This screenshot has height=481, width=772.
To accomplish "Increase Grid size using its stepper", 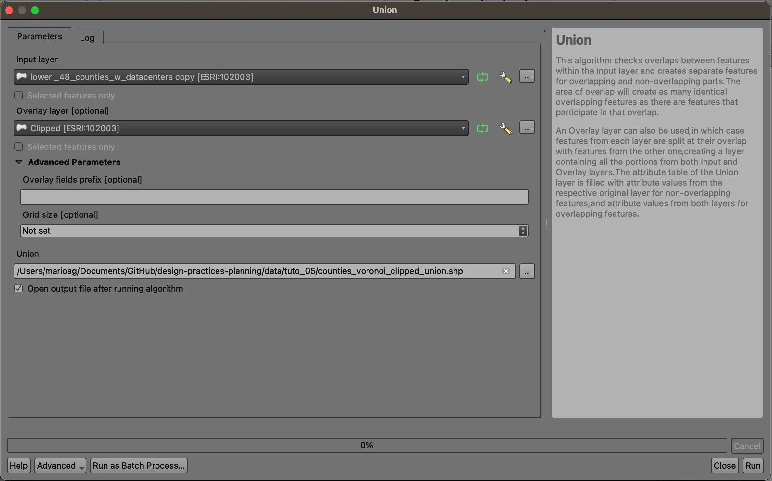I will [x=523, y=229].
